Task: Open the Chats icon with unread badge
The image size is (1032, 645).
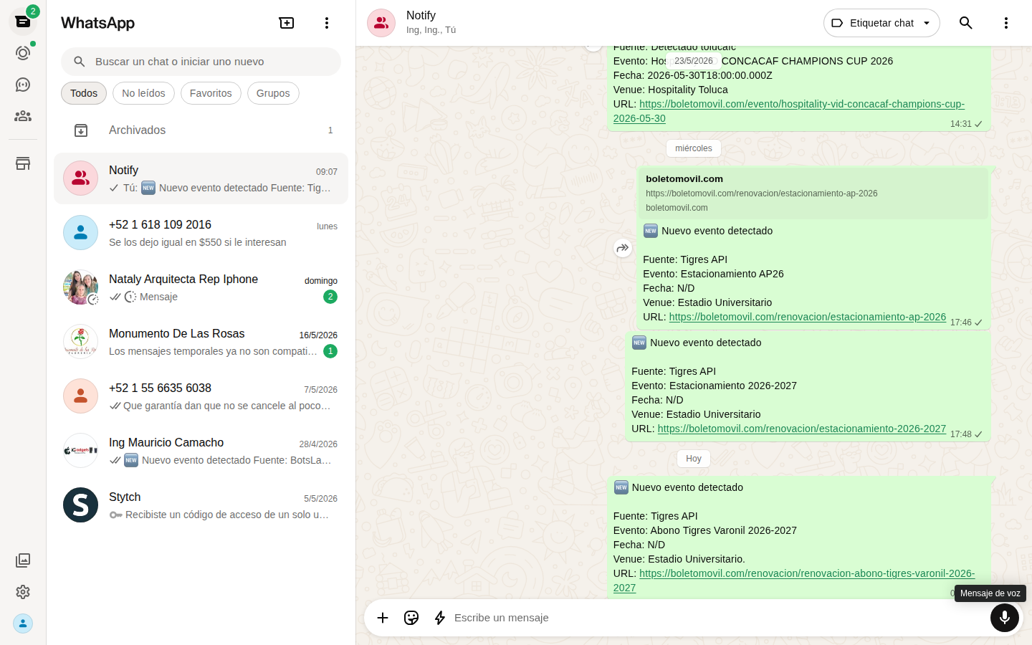Action: pyautogui.click(x=23, y=21)
